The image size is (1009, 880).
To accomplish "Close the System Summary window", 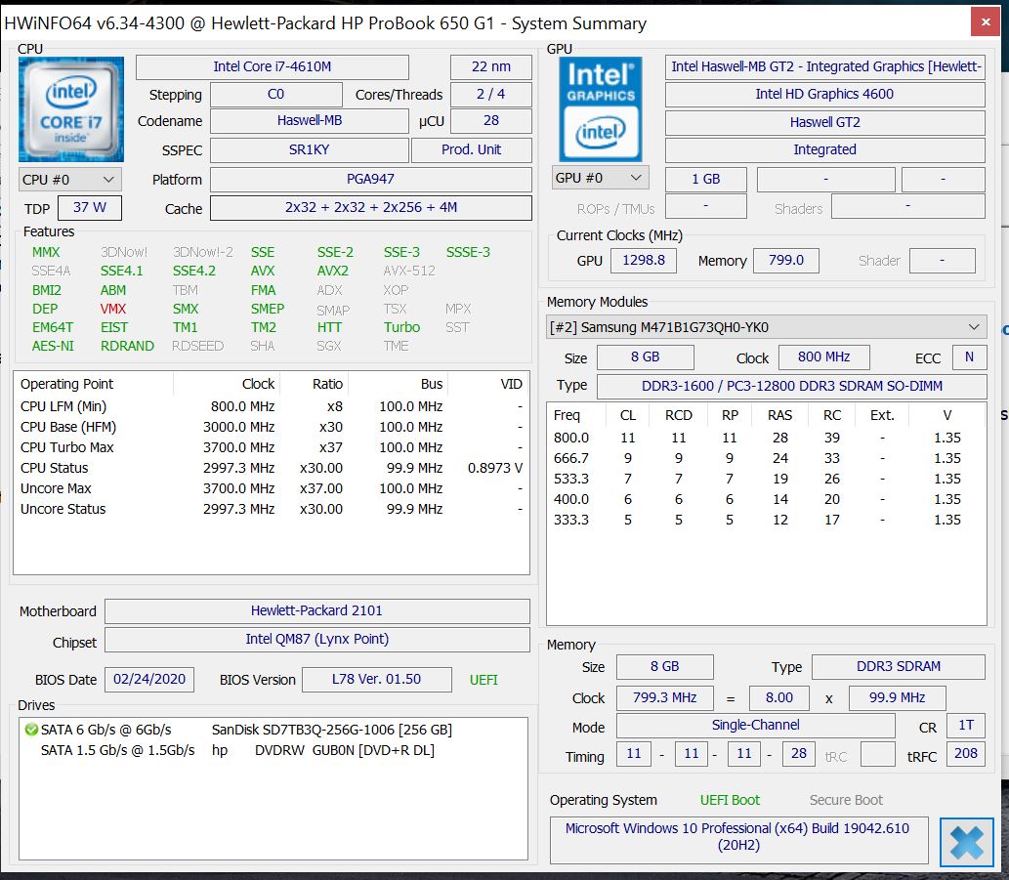I will click(984, 21).
